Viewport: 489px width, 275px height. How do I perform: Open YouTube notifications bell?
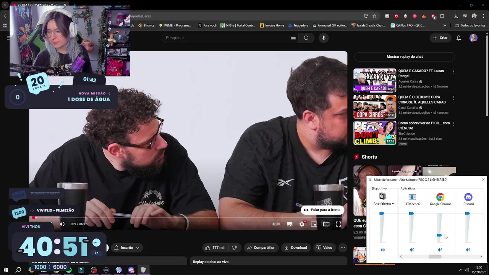click(x=459, y=38)
